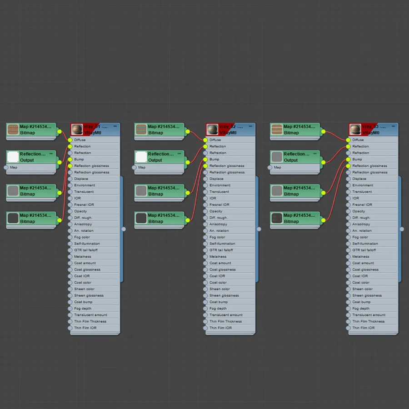Click the Reflection glossiness socket on vray_03
The image size is (409, 409).
click(348, 166)
